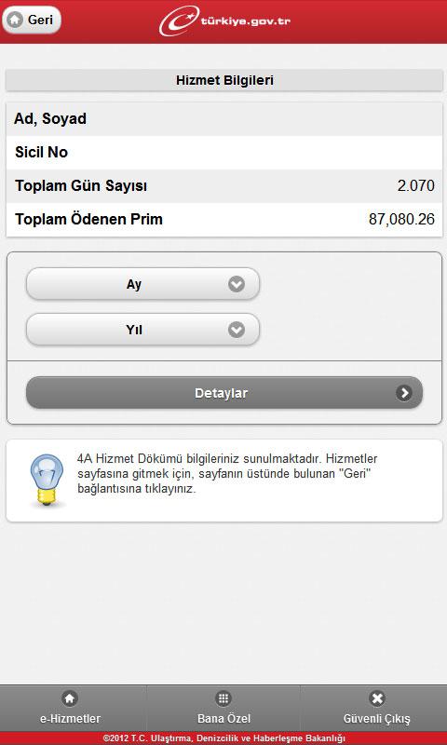Expand the Yıl dropdown arrow
This screenshot has height=745, width=447.
point(237,330)
